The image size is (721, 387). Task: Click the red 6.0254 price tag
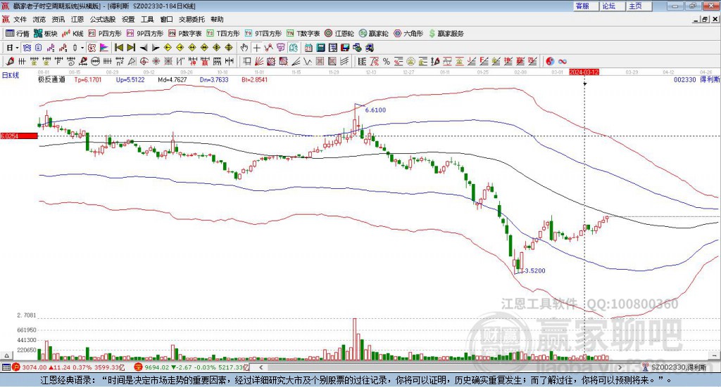click(19, 136)
